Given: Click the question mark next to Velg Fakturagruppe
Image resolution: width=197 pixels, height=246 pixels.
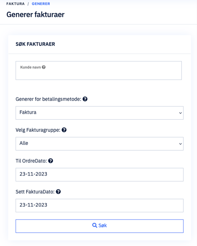Looking at the screenshot, I should click(64, 130).
